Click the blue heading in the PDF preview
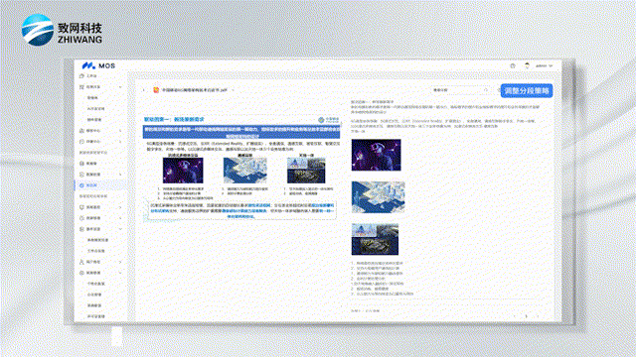 coord(174,119)
